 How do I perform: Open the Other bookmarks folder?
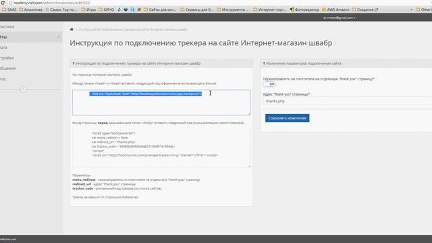pos(424,9)
